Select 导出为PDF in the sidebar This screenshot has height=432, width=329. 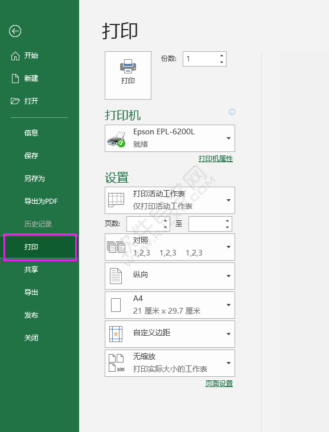click(41, 201)
